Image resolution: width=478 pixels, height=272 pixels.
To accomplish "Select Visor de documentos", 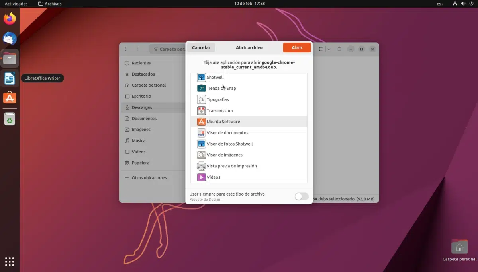I will (249, 133).
